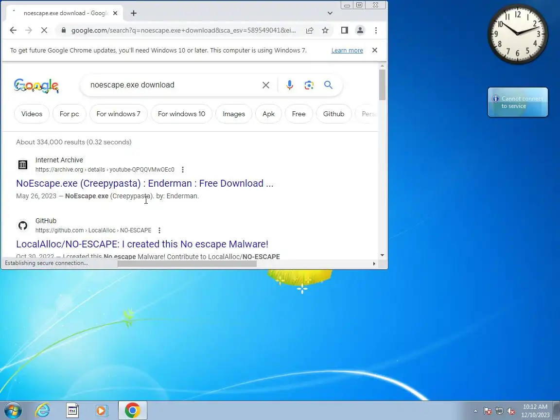This screenshot has width=560, height=420.
Task: Dismiss the Chrome update infobar
Action: (375, 51)
